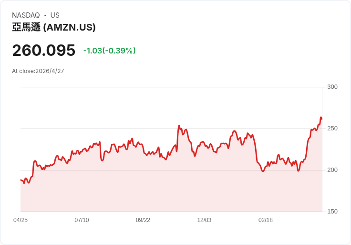Click the pink shaded area above 02/18
Image resolution: width=351 pixels, height=245 pixels.
coord(266,191)
